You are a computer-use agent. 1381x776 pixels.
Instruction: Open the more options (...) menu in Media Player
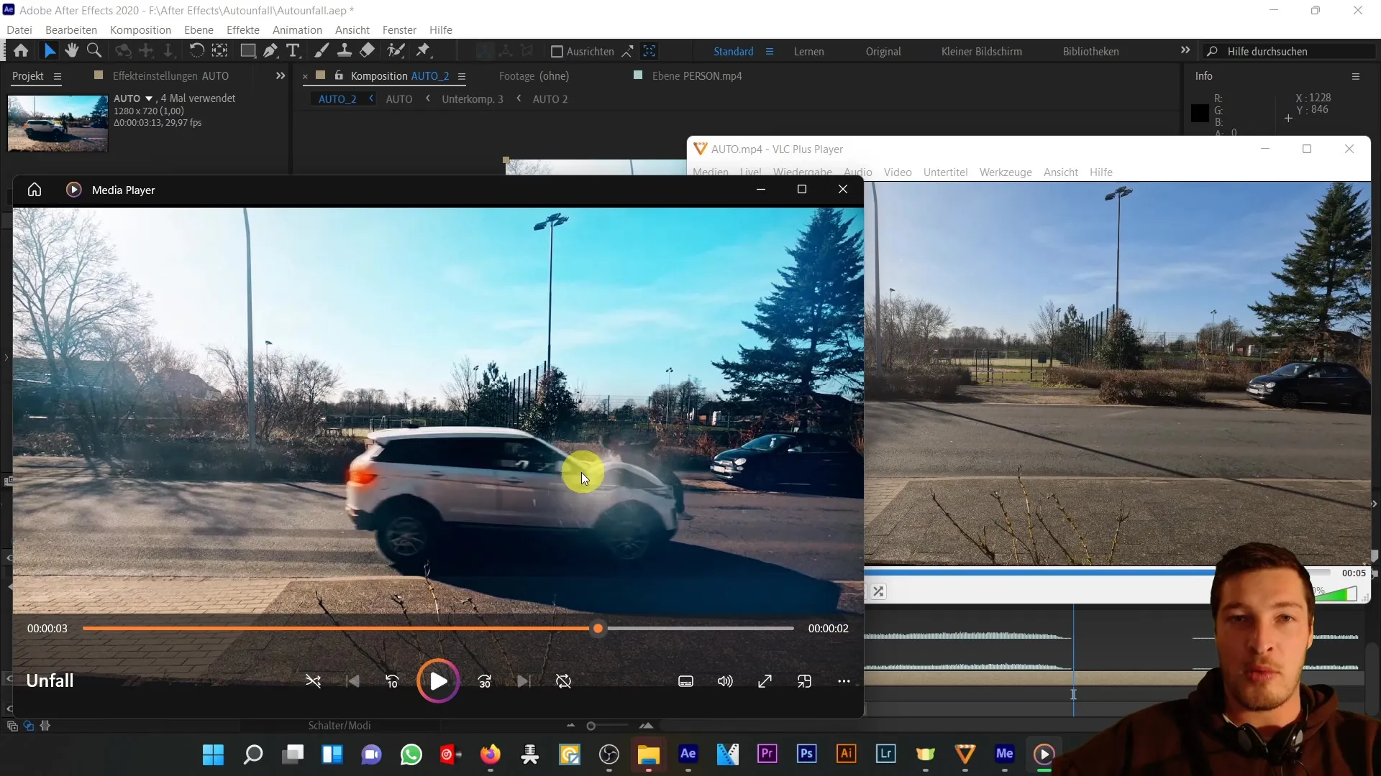pyautogui.click(x=844, y=681)
